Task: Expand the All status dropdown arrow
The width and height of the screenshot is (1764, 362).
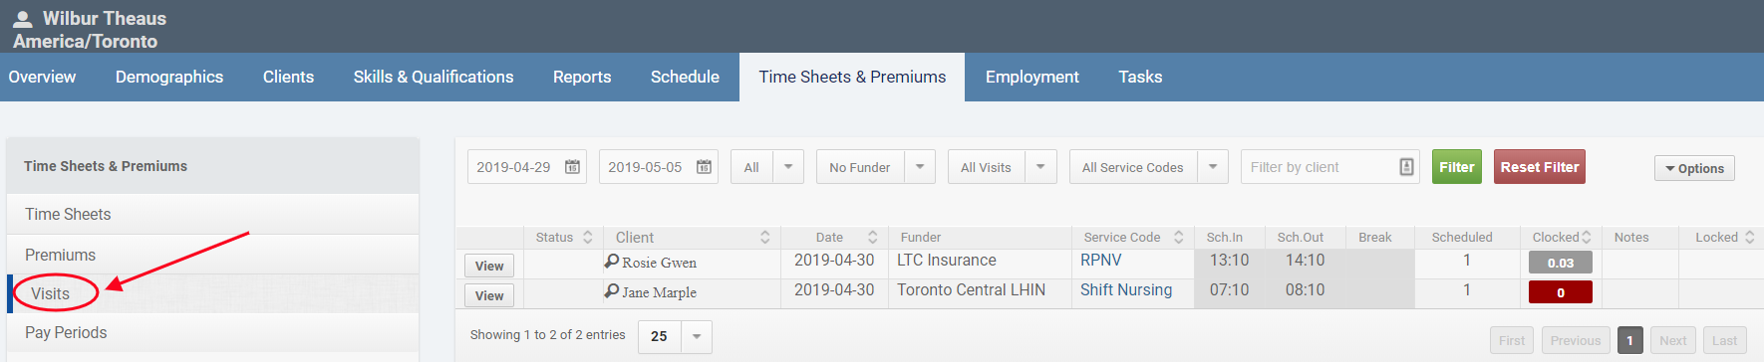Action: click(x=788, y=167)
